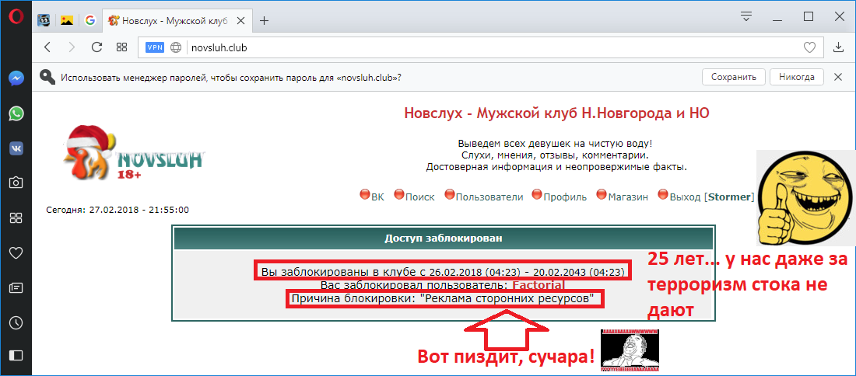This screenshot has height=376, width=856.
Task: Reload the current page
Action: 96,47
